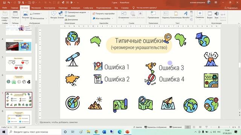Image resolution: width=241 pixels, height=135 pixels.
Task: Open the Слайд-шоу tab
Action: coord(88,7)
